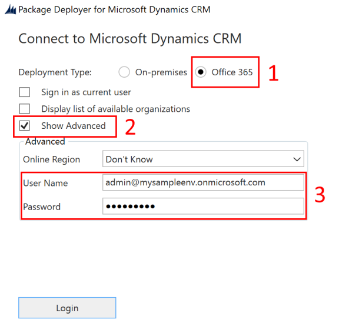This screenshot has width=349, height=333.
Task: Select the On-premises deployment type
Action: (124, 72)
